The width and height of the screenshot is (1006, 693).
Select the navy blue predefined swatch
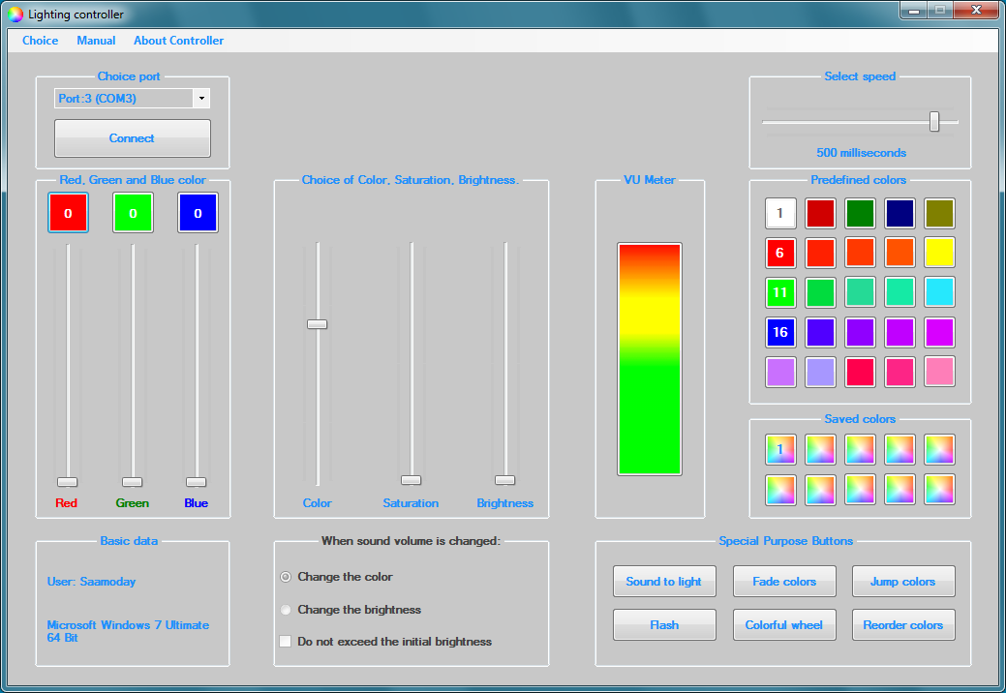click(900, 214)
